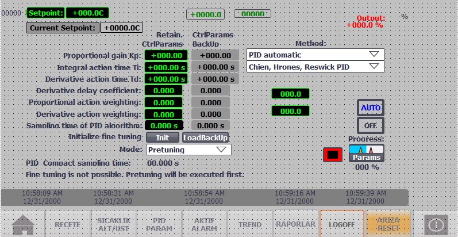
Task: Click the Proportional gain Kp value field
Action: pos(166,55)
